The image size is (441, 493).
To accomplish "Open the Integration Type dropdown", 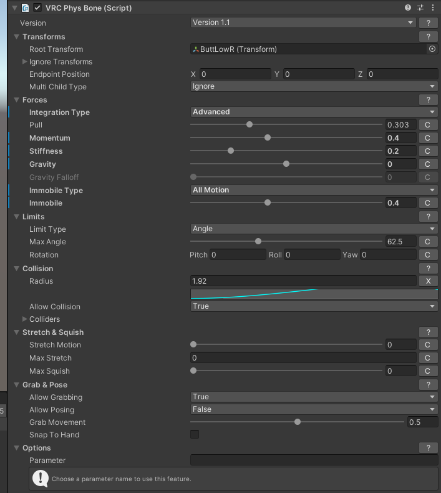I will click(x=314, y=112).
